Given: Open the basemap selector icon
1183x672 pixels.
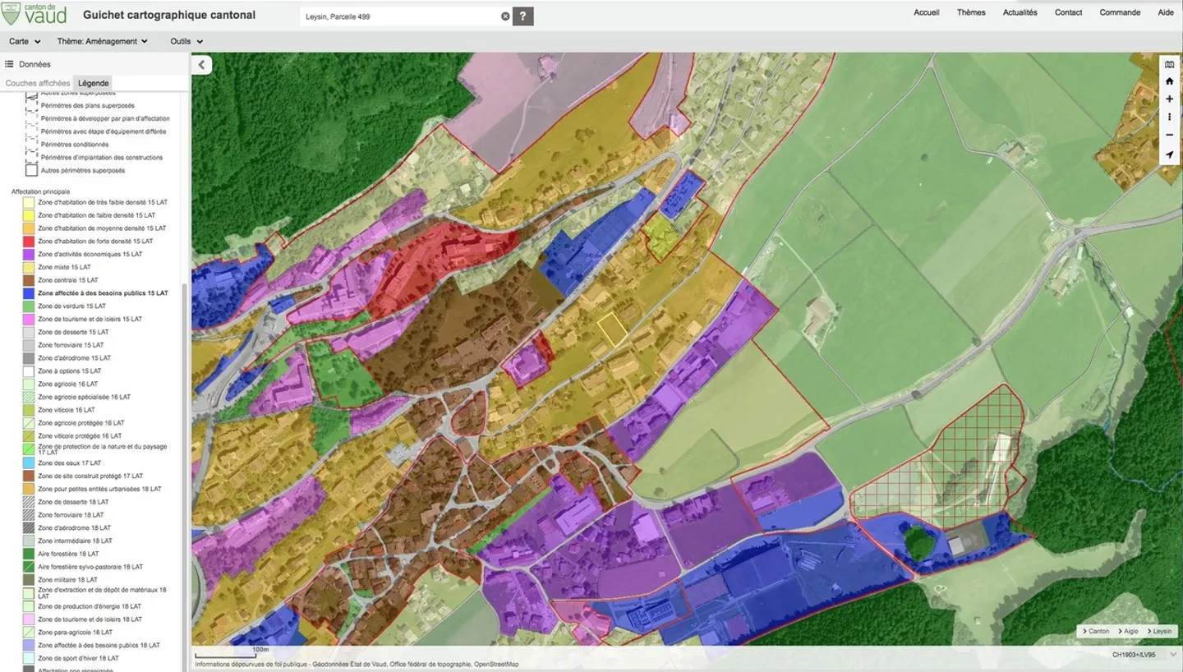Looking at the screenshot, I should pos(1169,62).
